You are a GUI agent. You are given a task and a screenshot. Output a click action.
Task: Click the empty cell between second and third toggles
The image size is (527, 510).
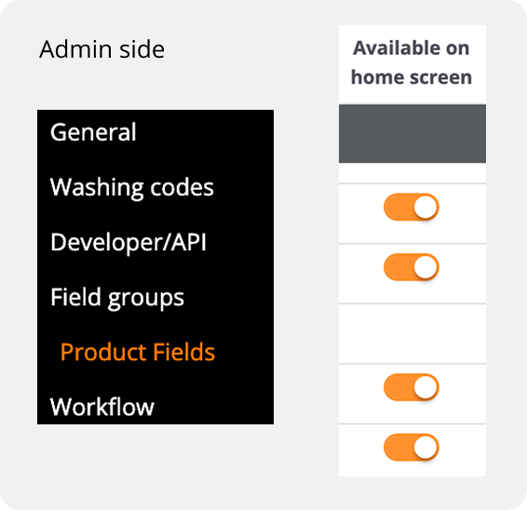412,333
